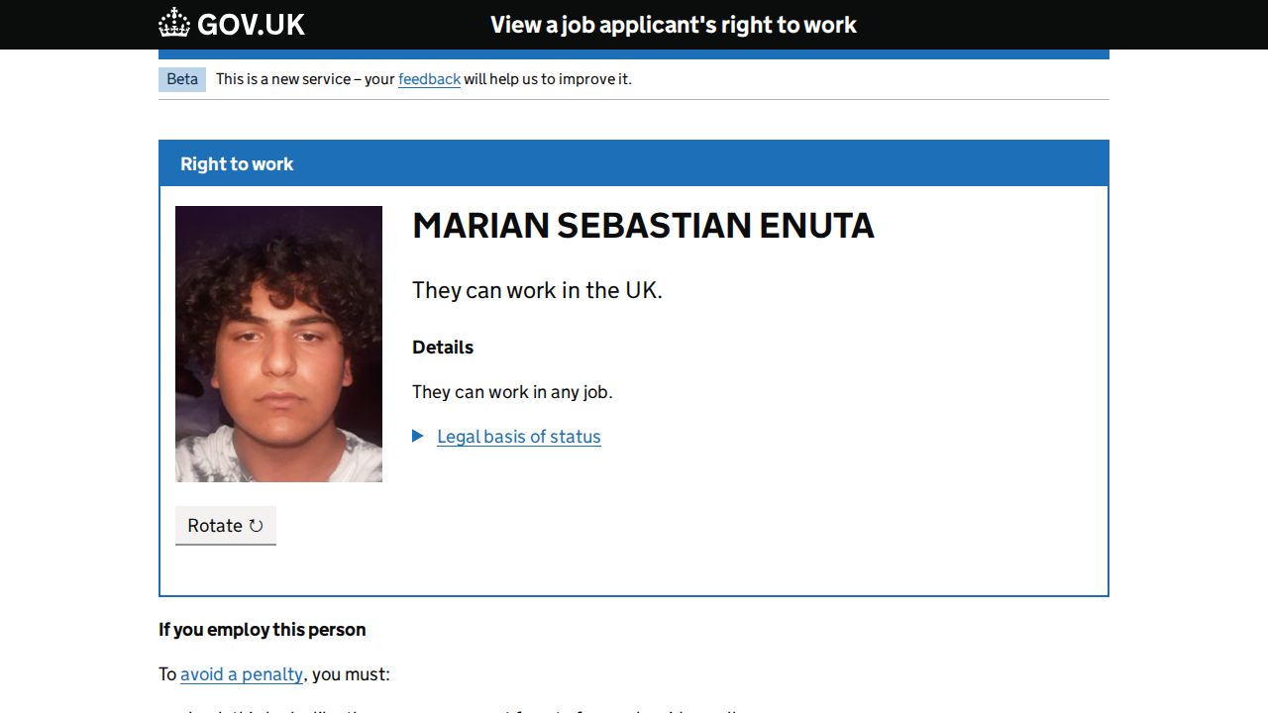The image size is (1268, 713).
Task: Click the 'you must:' text after penalty link
Action: pyautogui.click(x=352, y=674)
